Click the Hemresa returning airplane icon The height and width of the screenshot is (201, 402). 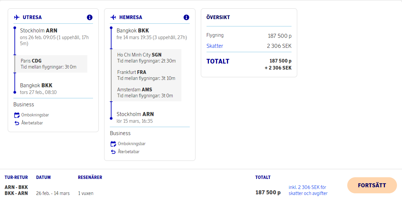(113, 17)
